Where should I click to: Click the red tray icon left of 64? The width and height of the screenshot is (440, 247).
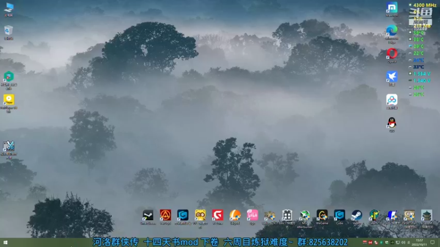coord(365,242)
